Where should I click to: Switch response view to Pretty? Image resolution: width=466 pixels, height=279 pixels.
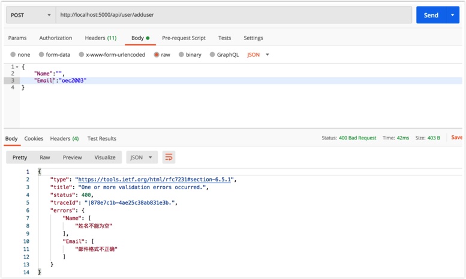(x=20, y=157)
